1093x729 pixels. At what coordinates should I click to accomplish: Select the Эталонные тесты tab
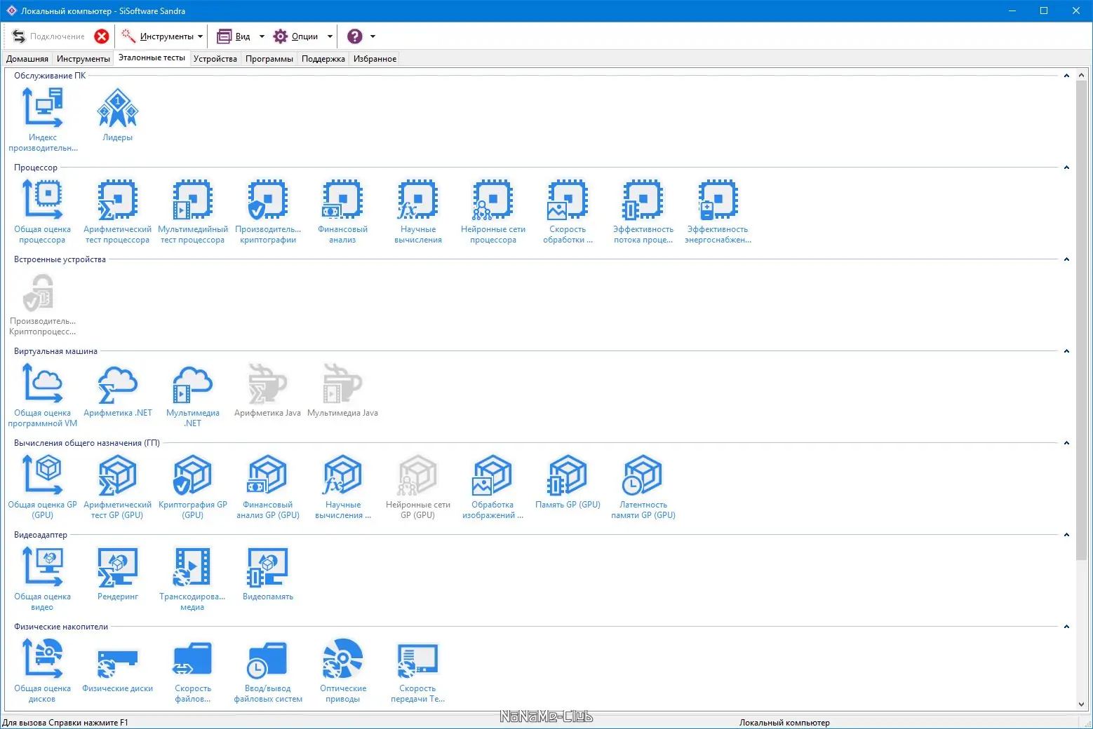152,58
